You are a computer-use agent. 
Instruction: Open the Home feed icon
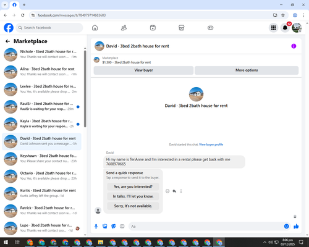coord(95,28)
